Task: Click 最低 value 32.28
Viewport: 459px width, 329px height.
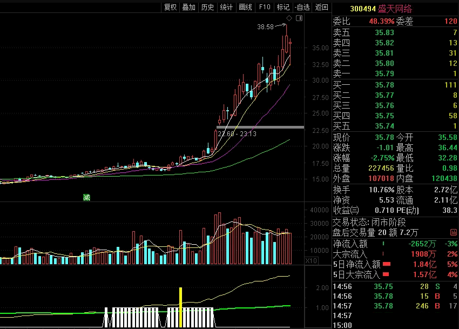Action: [x=448, y=158]
